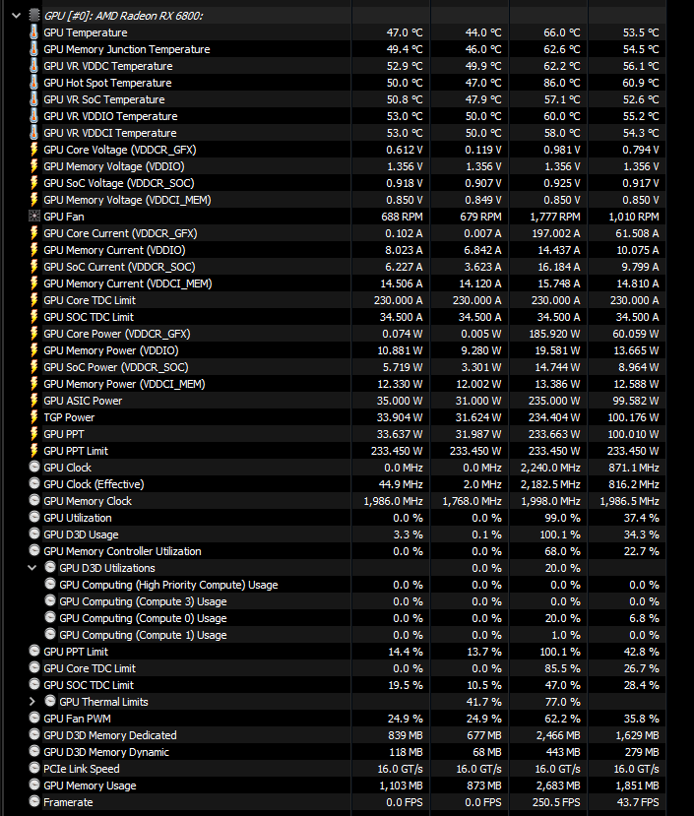Click the gauge icon for PCIe Link Speed

pos(34,768)
